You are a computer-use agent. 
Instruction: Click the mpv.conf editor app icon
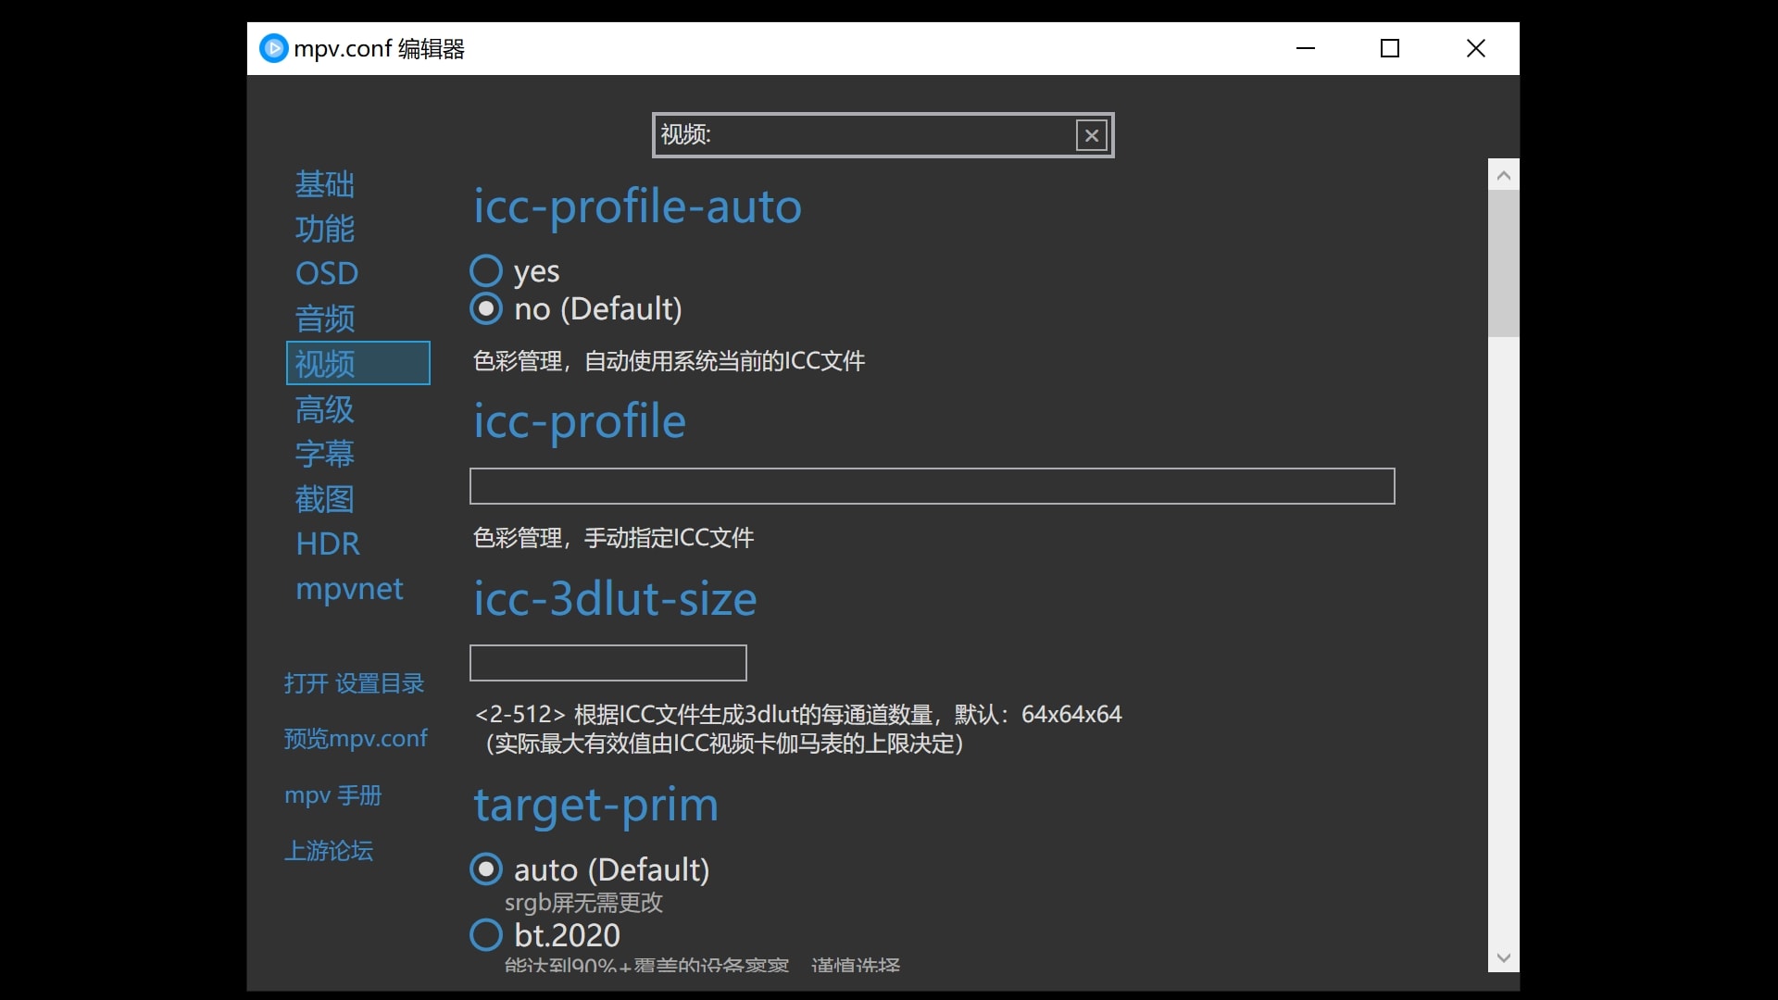click(273, 48)
